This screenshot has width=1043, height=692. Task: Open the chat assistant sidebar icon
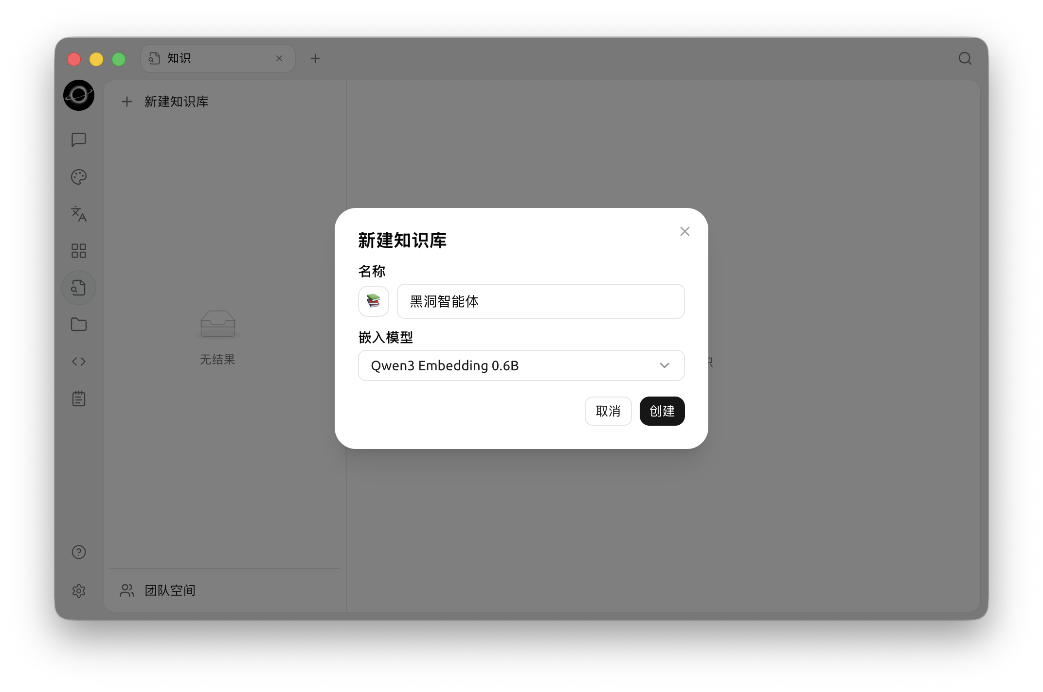(78, 140)
